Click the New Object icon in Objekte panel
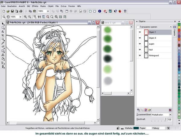 tap(150, 110)
